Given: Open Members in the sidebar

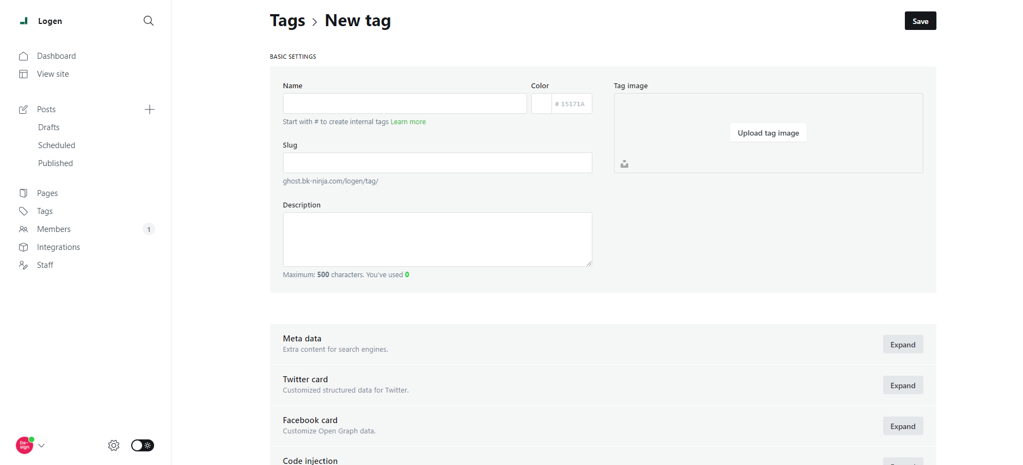Looking at the screenshot, I should pyautogui.click(x=54, y=229).
